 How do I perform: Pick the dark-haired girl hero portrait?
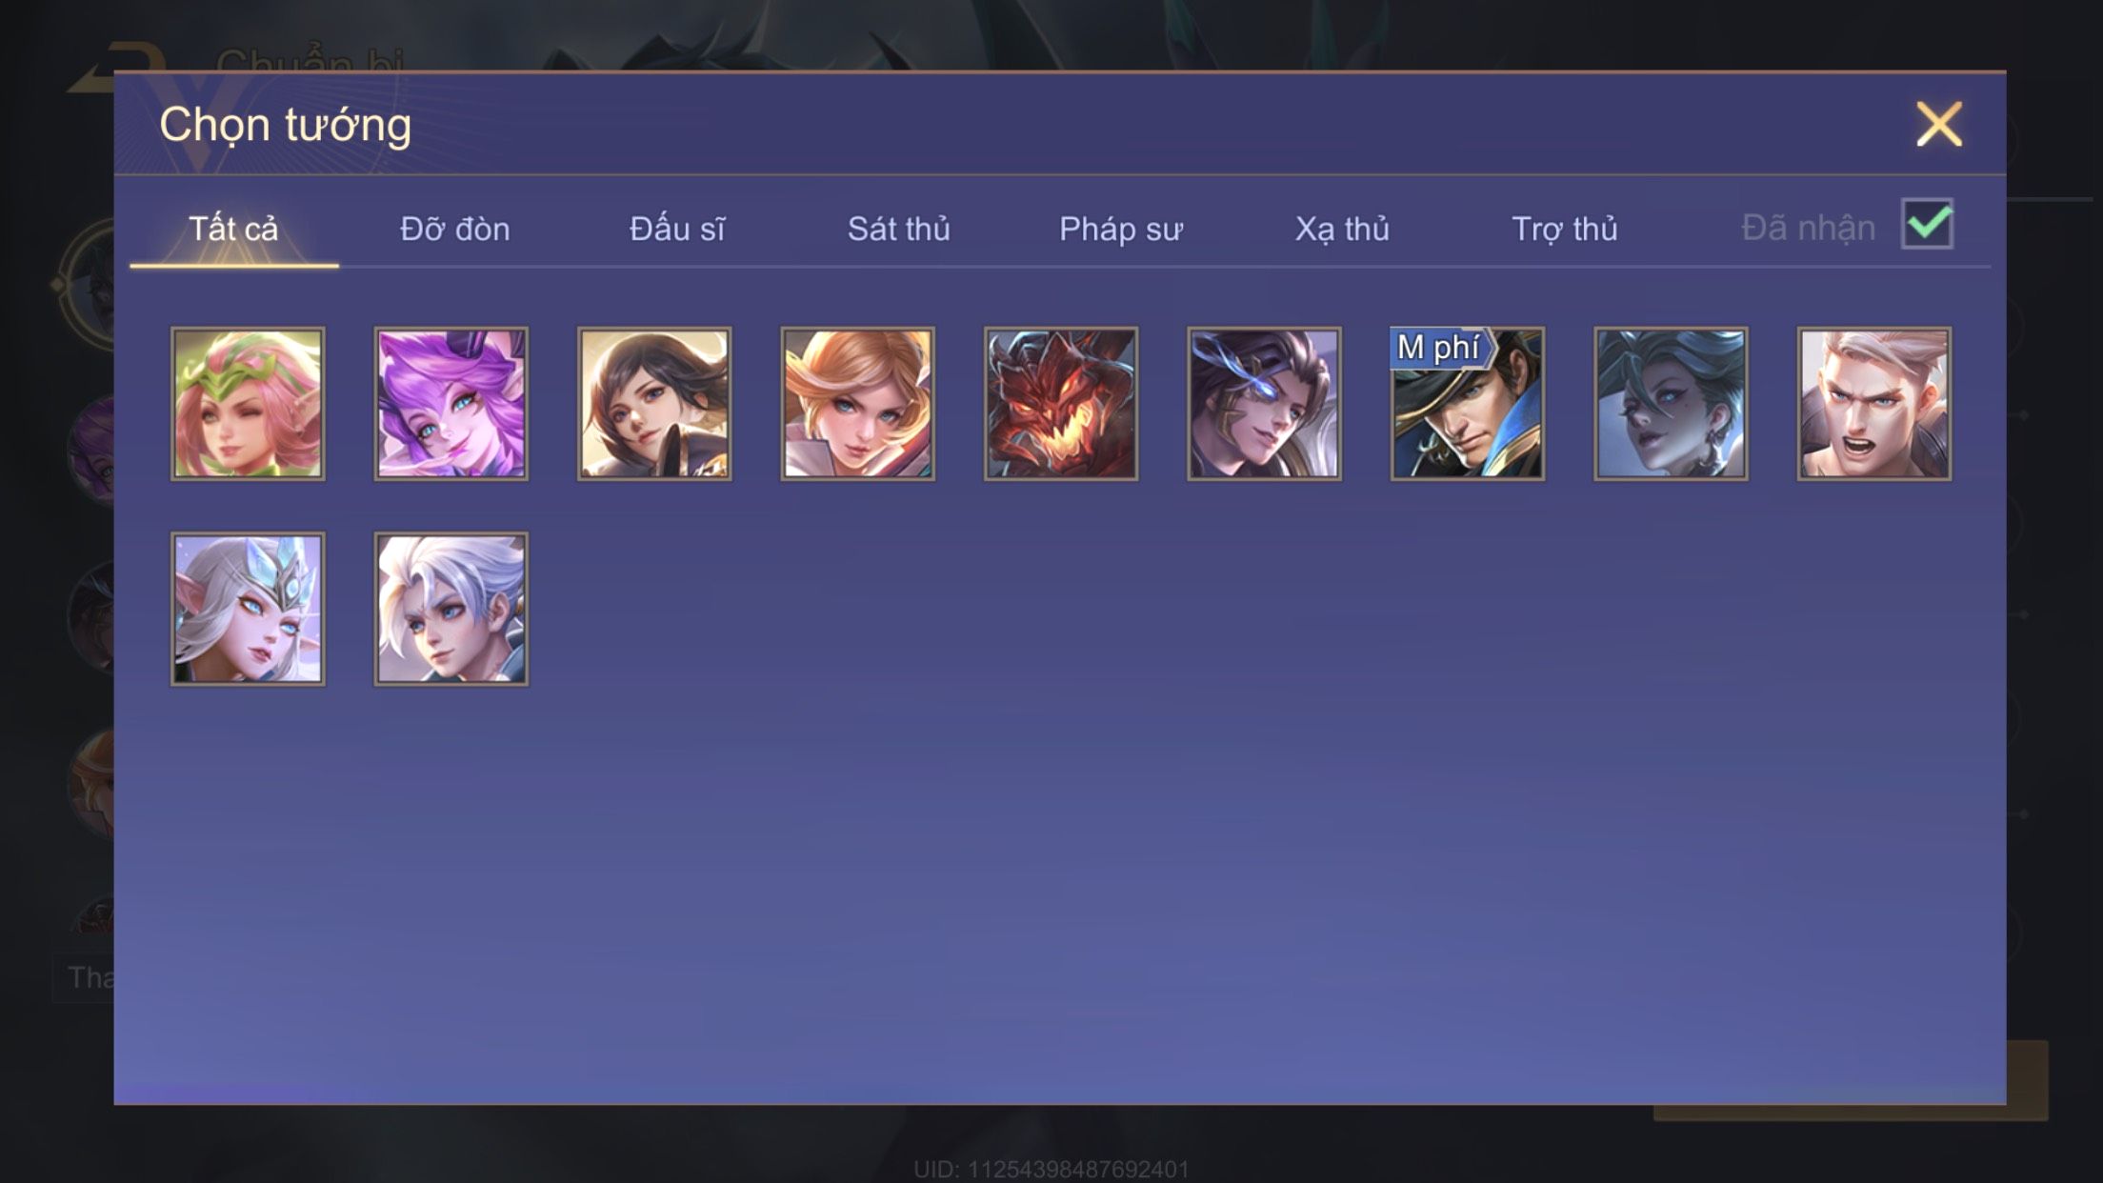point(654,404)
